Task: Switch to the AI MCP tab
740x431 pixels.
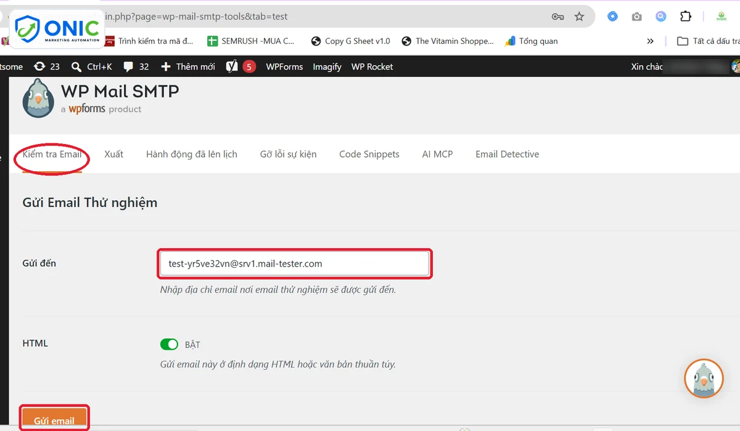Action: 437,154
